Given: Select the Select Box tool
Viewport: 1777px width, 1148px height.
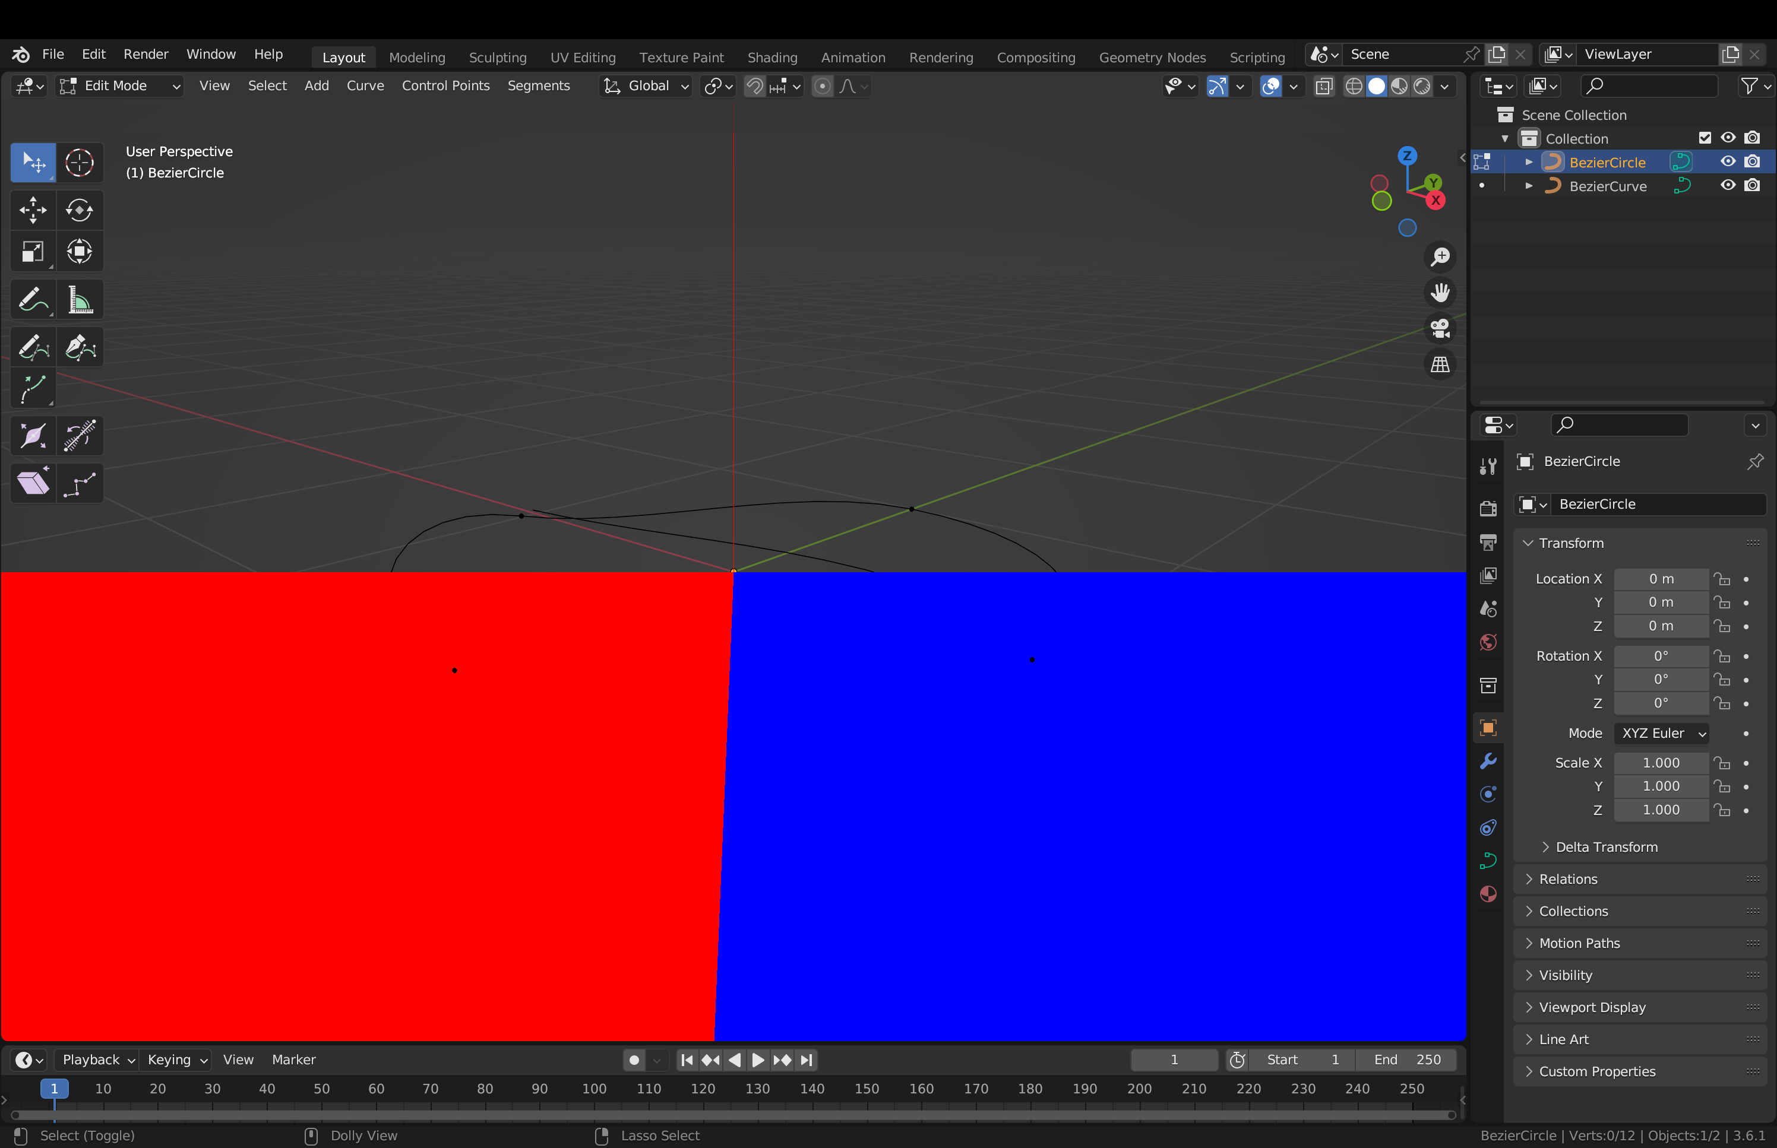Looking at the screenshot, I should tap(33, 163).
